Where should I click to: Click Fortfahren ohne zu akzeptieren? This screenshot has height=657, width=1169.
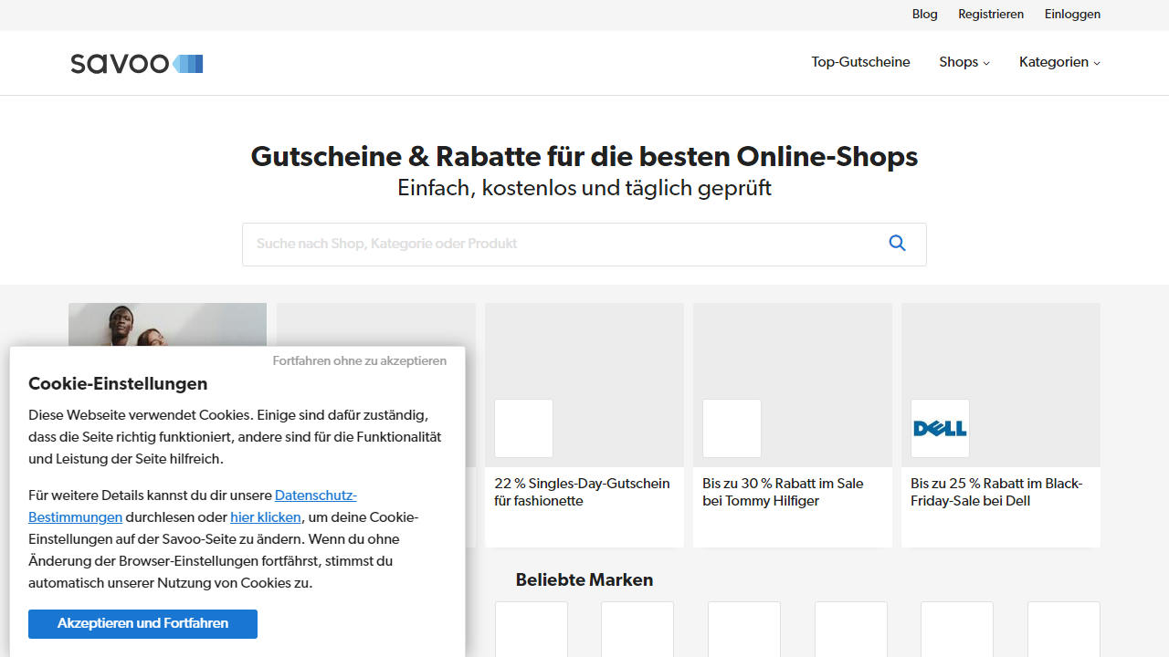click(359, 361)
